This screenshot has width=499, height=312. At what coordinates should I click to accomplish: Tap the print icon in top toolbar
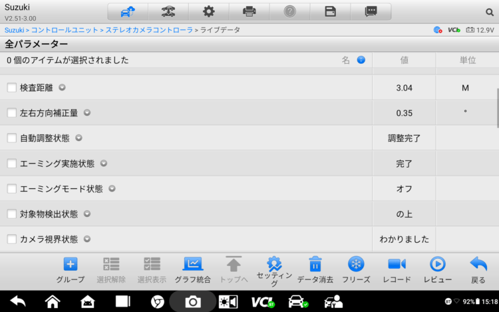point(249,11)
